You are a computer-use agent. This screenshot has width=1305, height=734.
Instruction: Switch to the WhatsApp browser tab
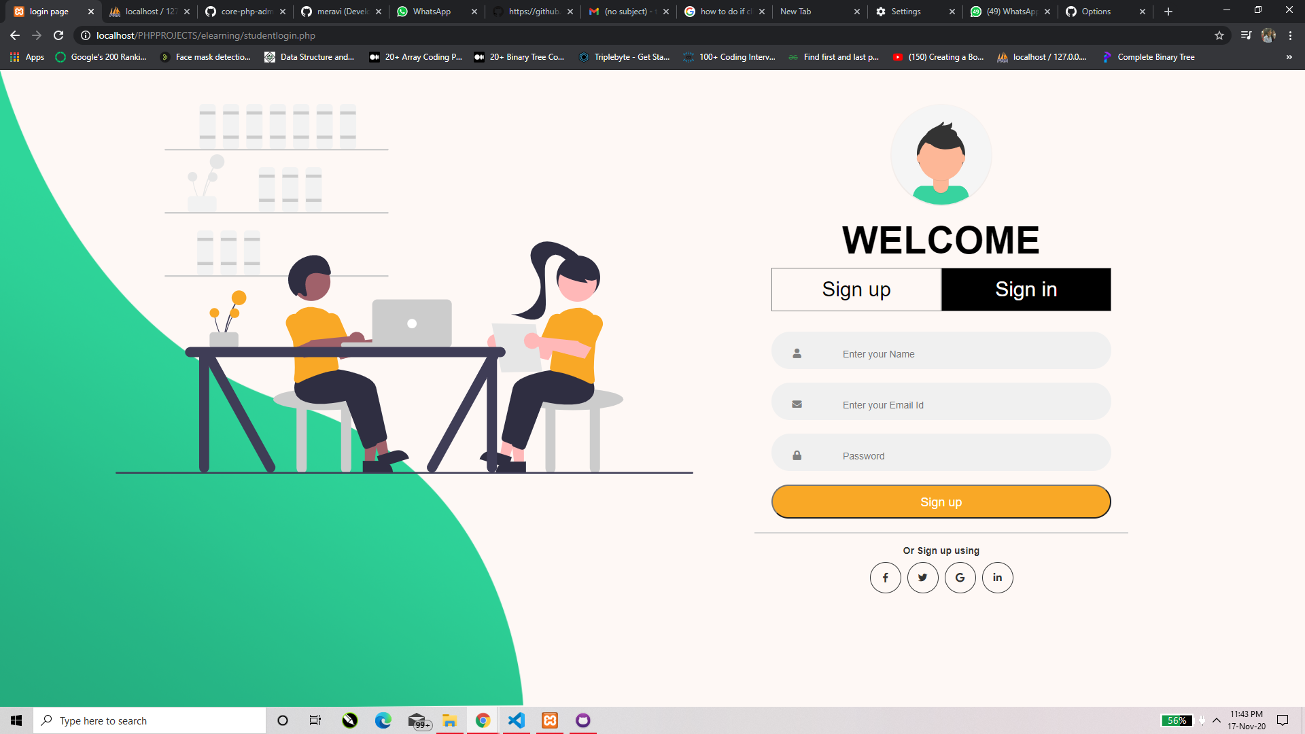[x=432, y=12]
